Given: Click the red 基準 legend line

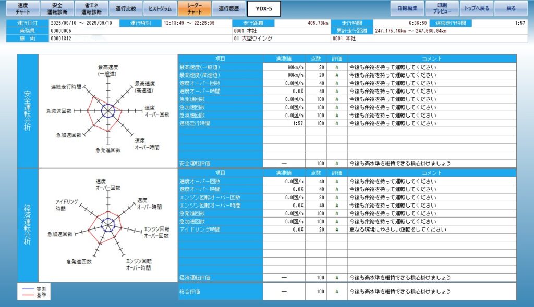Looking at the screenshot, I should (x=27, y=295).
